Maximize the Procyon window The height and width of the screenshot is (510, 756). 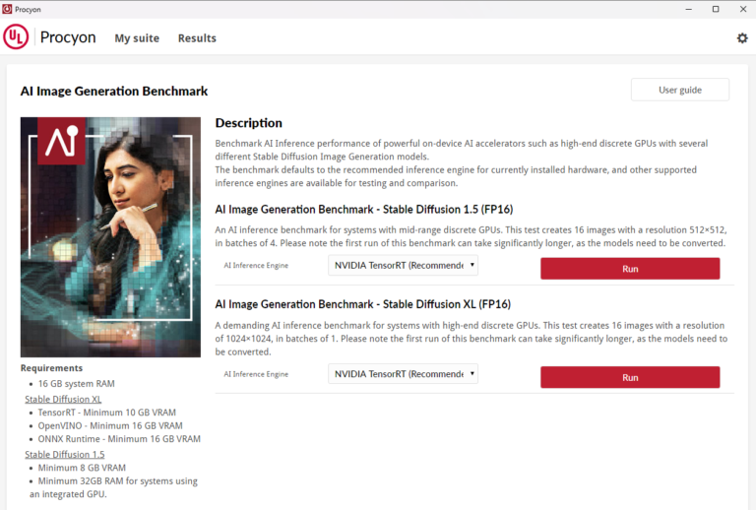(716, 9)
